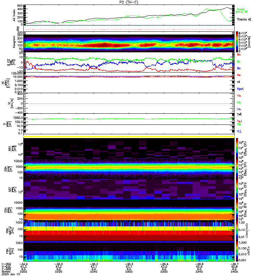Viewport: 261px width, 279px height.
Task: Click the X-GSE value '-35.0'
Action: [x=58, y=264]
